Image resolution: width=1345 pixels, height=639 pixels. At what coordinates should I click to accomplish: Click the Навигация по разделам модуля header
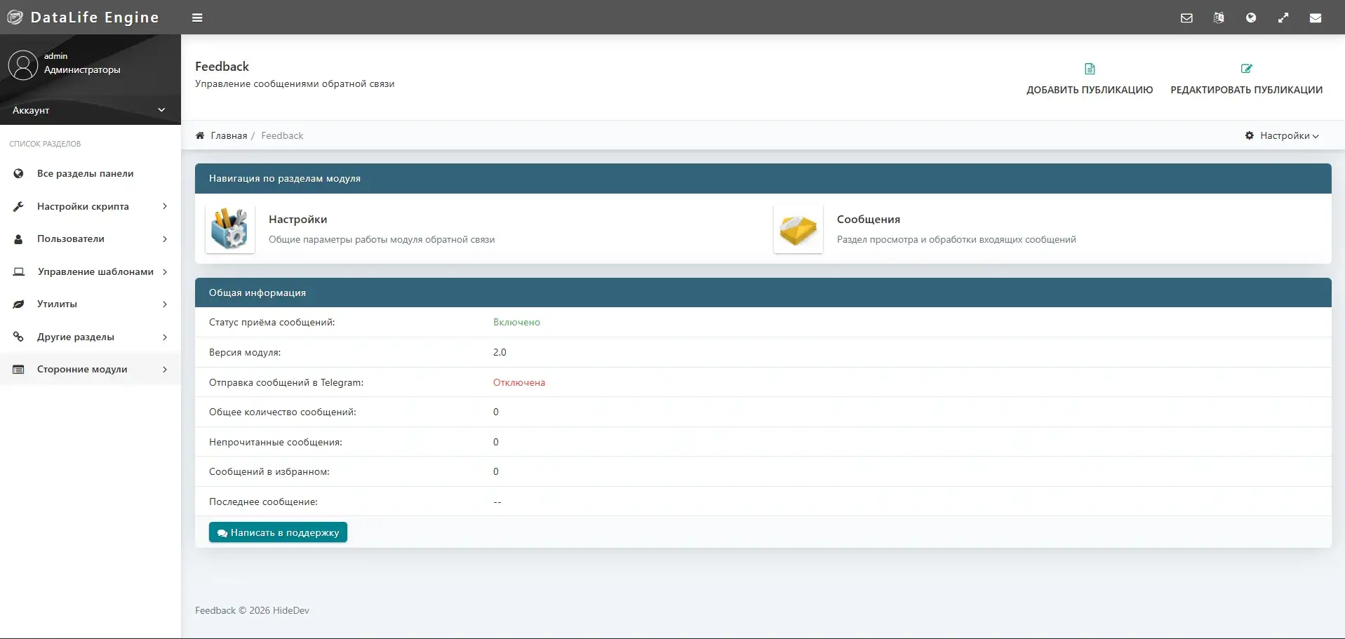click(x=763, y=178)
